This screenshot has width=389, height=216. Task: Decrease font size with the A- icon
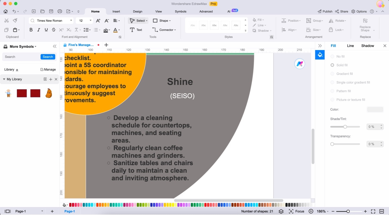click(107, 21)
